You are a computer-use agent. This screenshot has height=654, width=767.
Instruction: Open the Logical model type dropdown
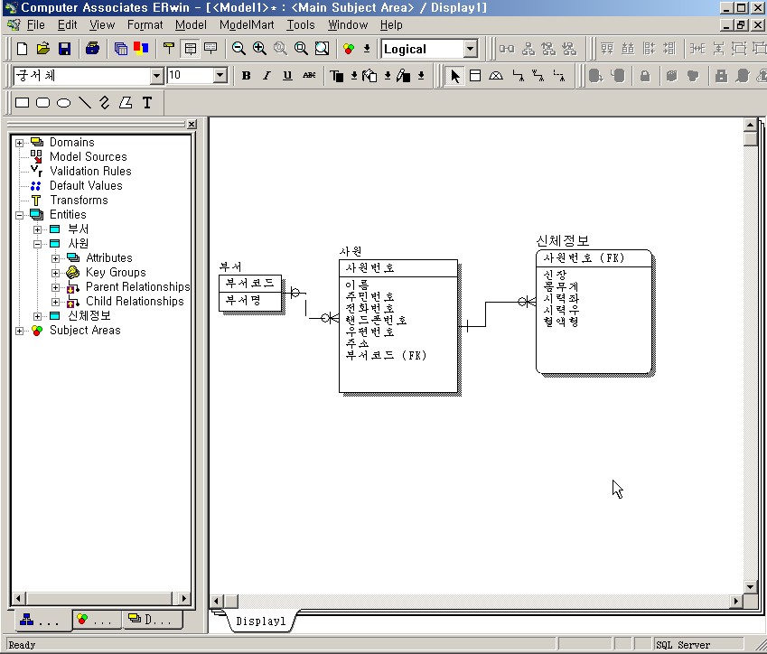click(x=470, y=49)
